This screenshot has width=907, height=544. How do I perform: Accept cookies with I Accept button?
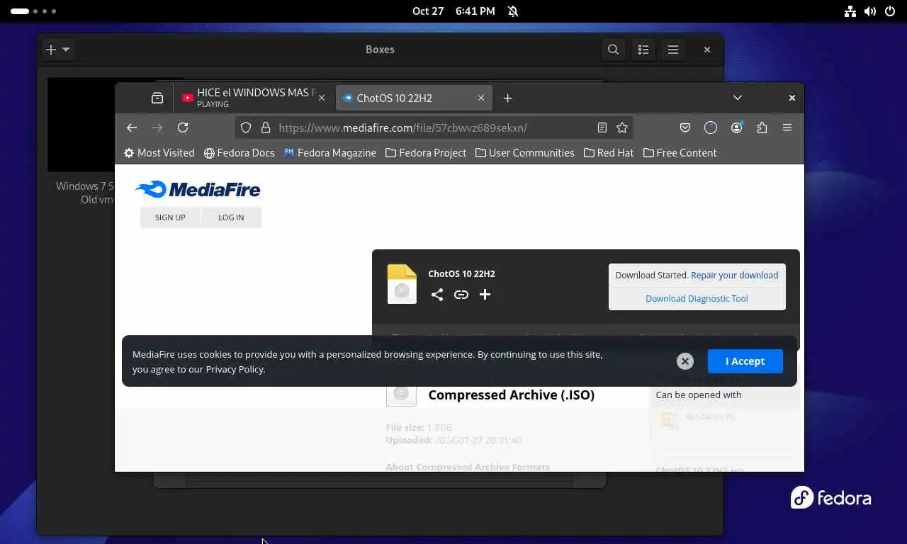(745, 361)
